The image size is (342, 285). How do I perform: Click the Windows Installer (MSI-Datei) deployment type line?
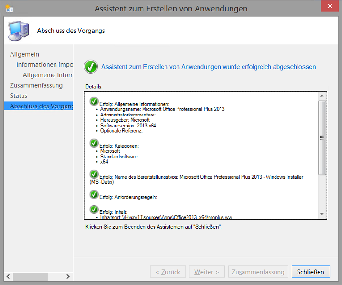196,179
